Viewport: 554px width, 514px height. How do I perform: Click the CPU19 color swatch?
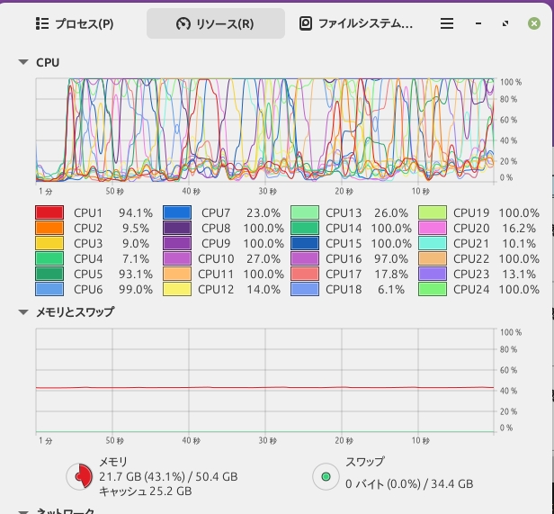click(433, 213)
